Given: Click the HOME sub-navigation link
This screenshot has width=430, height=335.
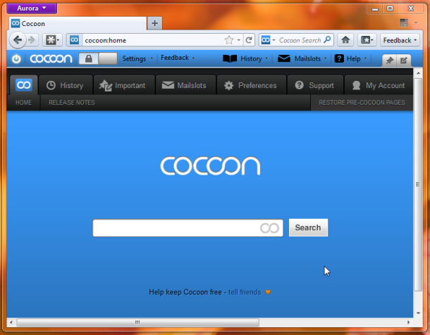Looking at the screenshot, I should pos(23,103).
